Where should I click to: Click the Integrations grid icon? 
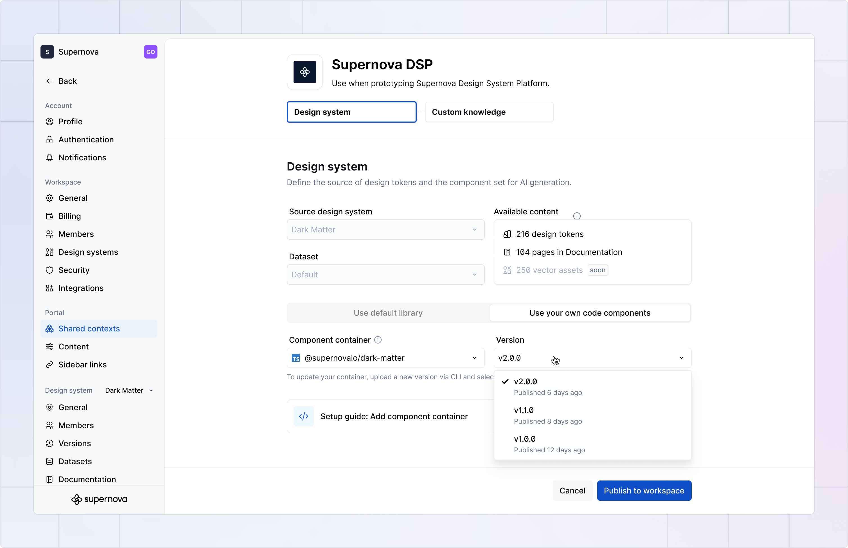(49, 288)
